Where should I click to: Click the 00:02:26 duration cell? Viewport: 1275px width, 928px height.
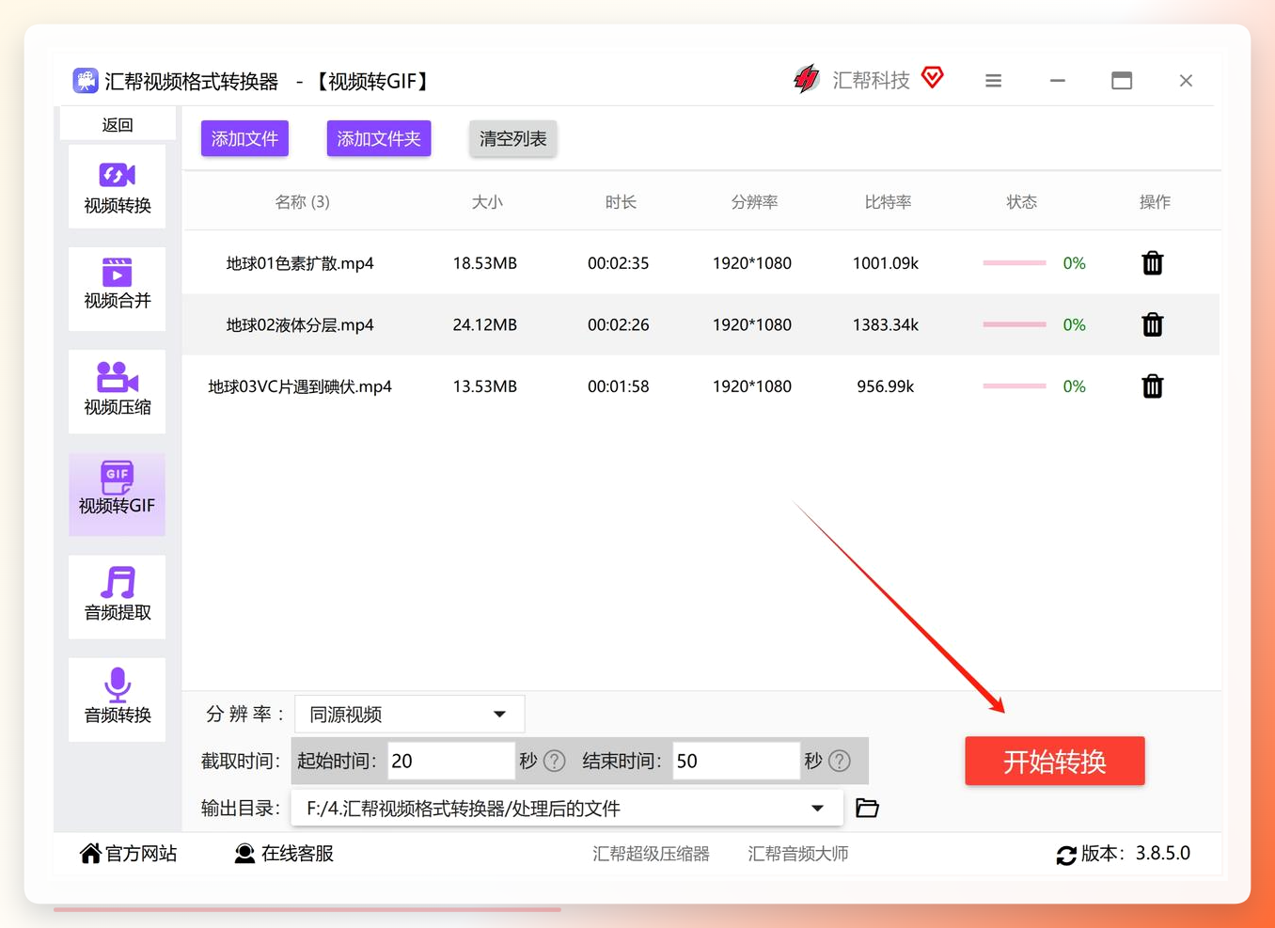(x=619, y=325)
